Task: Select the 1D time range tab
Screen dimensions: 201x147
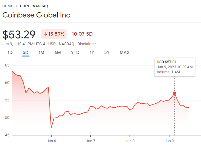Action: pyautogui.click(x=10, y=52)
